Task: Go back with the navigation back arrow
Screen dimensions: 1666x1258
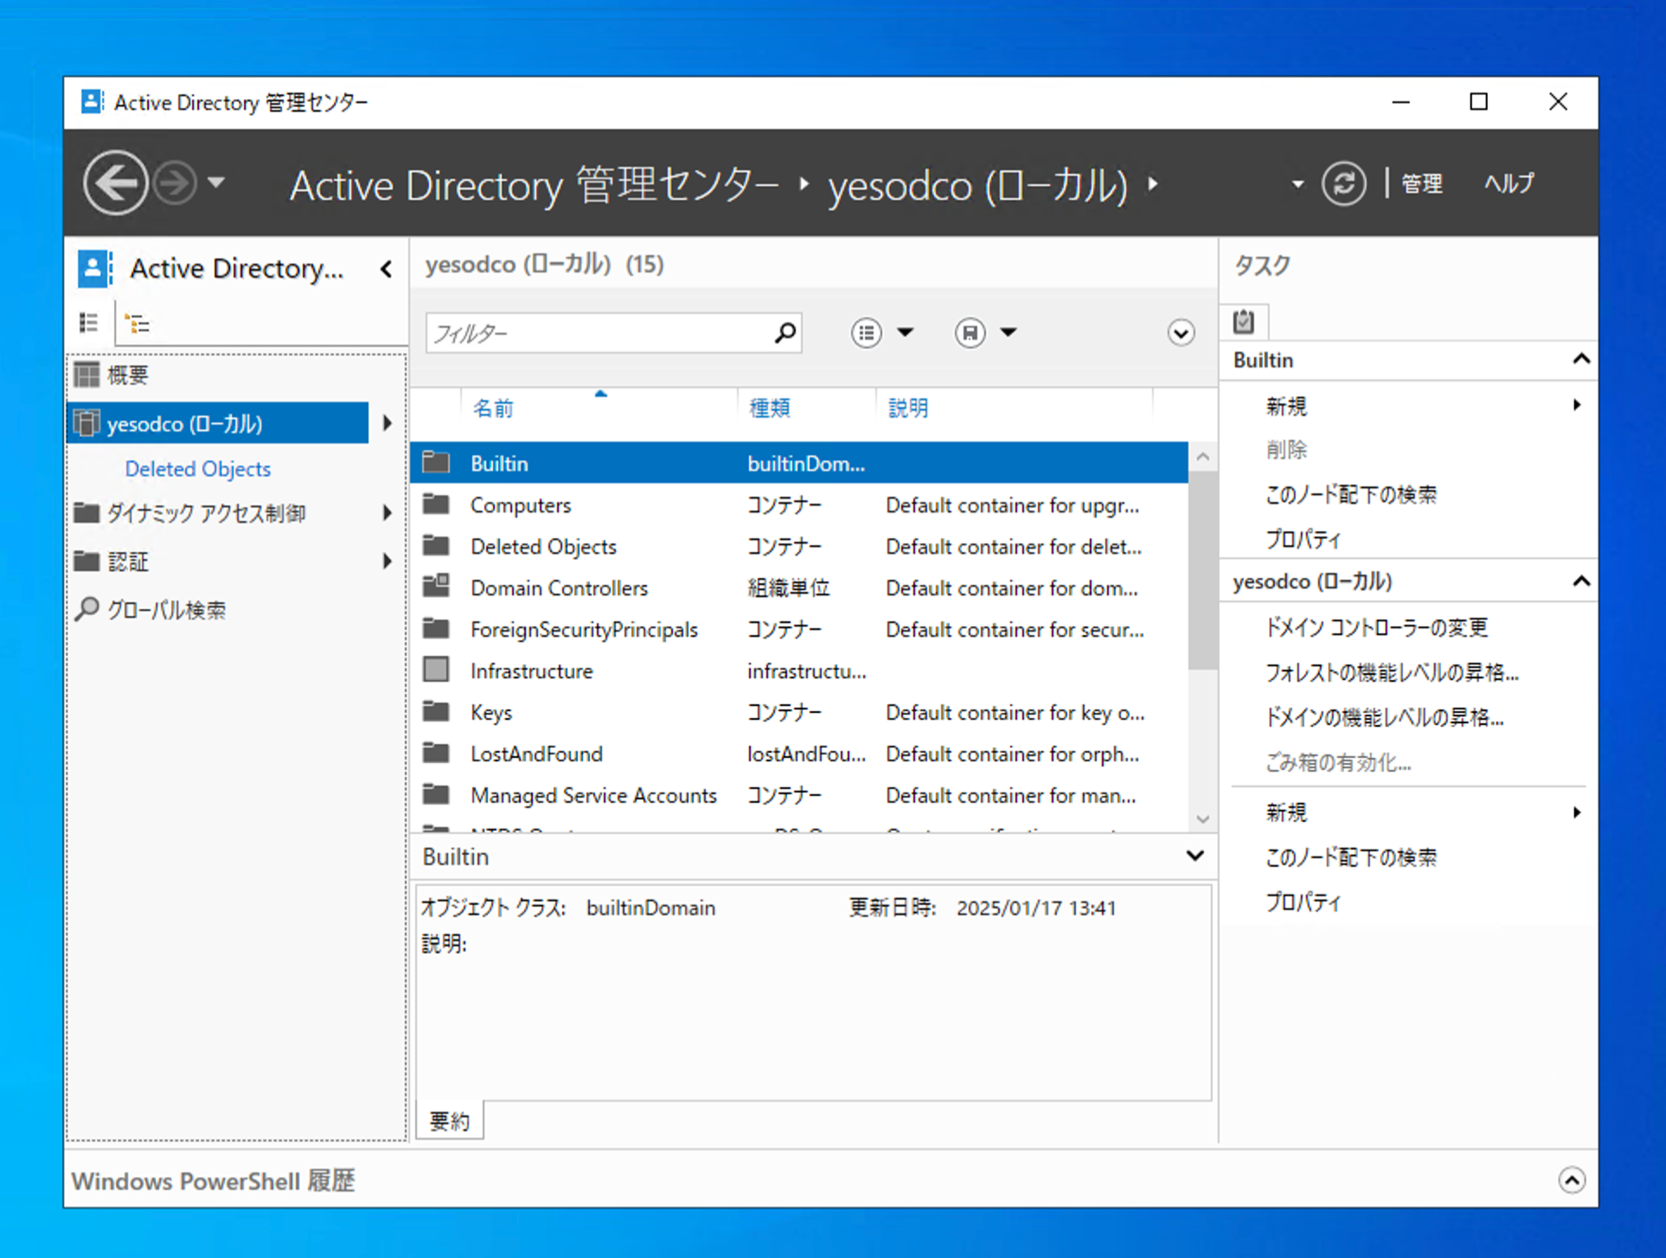Action: tap(115, 183)
